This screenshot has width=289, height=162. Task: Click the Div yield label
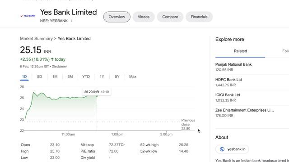(88, 157)
